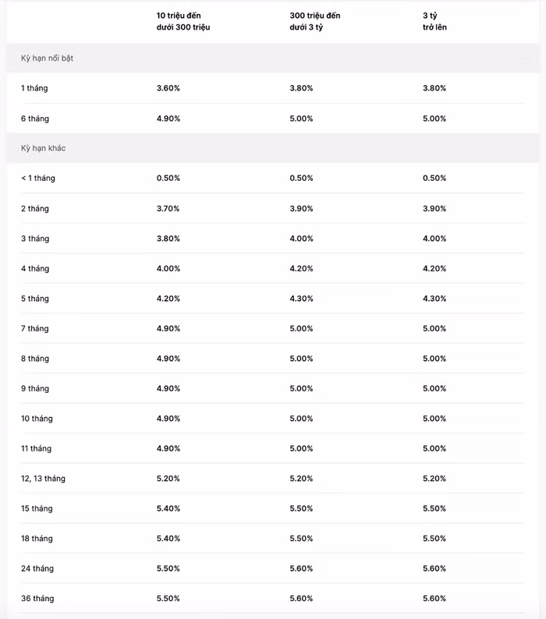Image resolution: width=546 pixels, height=619 pixels.
Task: Click the "18 tháng" row label
Action: coord(37,539)
